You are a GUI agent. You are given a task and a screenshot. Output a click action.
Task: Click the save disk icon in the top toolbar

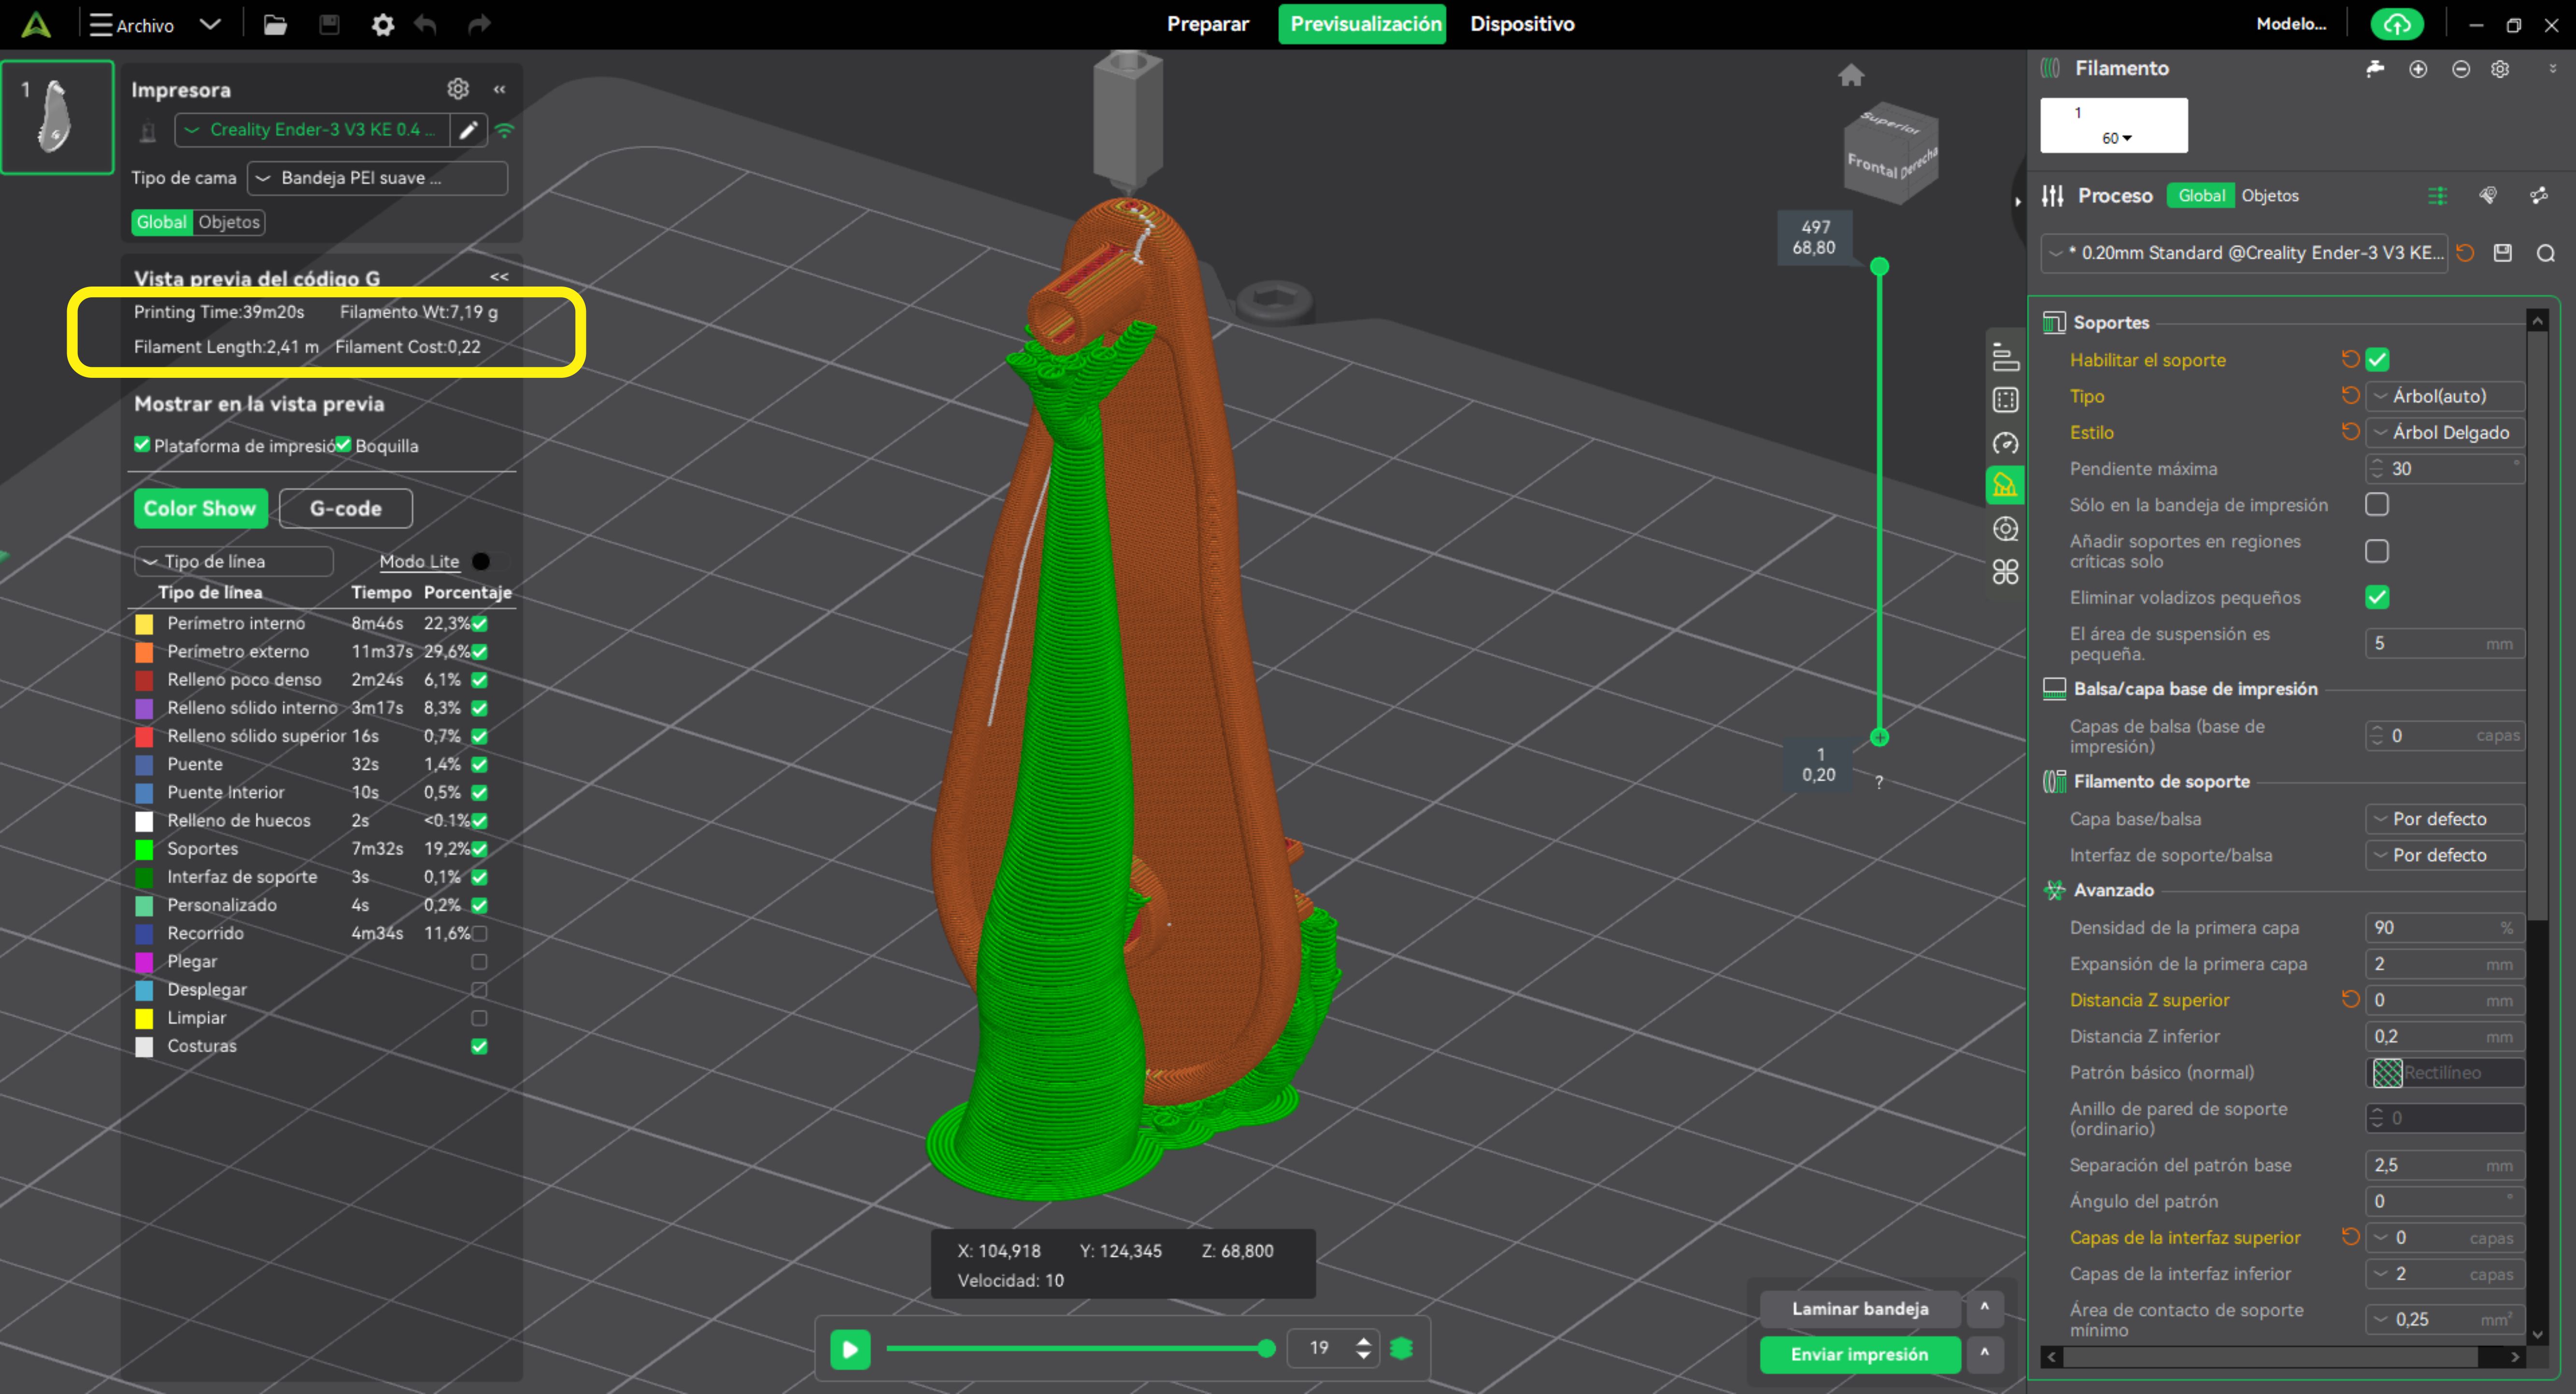pyautogui.click(x=329, y=25)
